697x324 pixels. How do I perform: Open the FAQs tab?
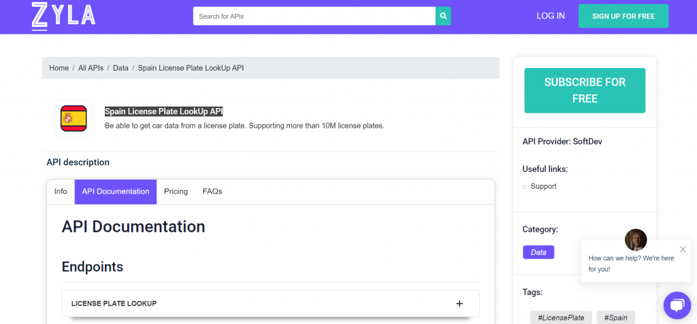[212, 192]
